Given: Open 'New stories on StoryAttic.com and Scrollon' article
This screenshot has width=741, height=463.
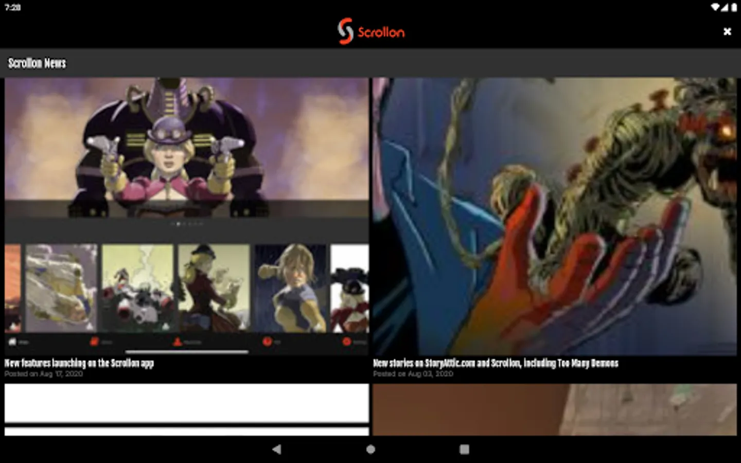Looking at the screenshot, I should click(496, 363).
